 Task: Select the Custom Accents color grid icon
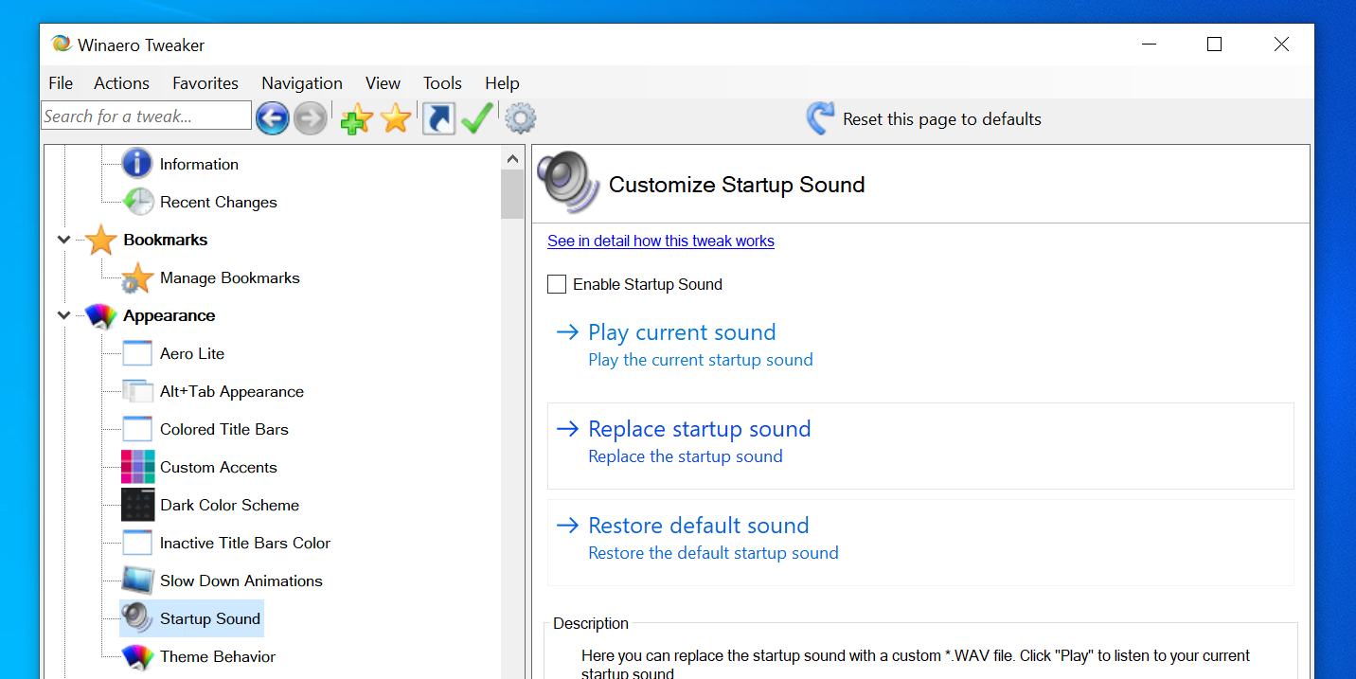click(x=137, y=467)
